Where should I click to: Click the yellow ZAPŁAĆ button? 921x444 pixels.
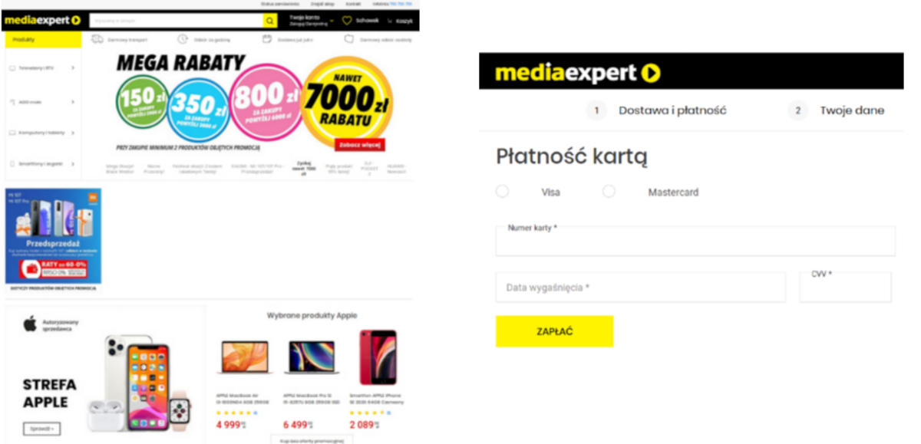point(554,331)
